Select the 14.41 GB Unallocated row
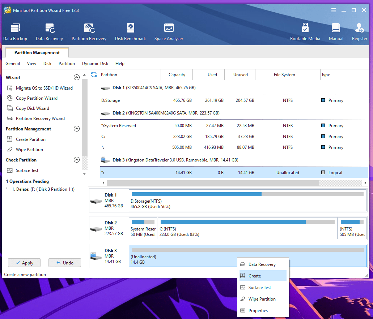This screenshot has width=373, height=319. click(x=234, y=172)
